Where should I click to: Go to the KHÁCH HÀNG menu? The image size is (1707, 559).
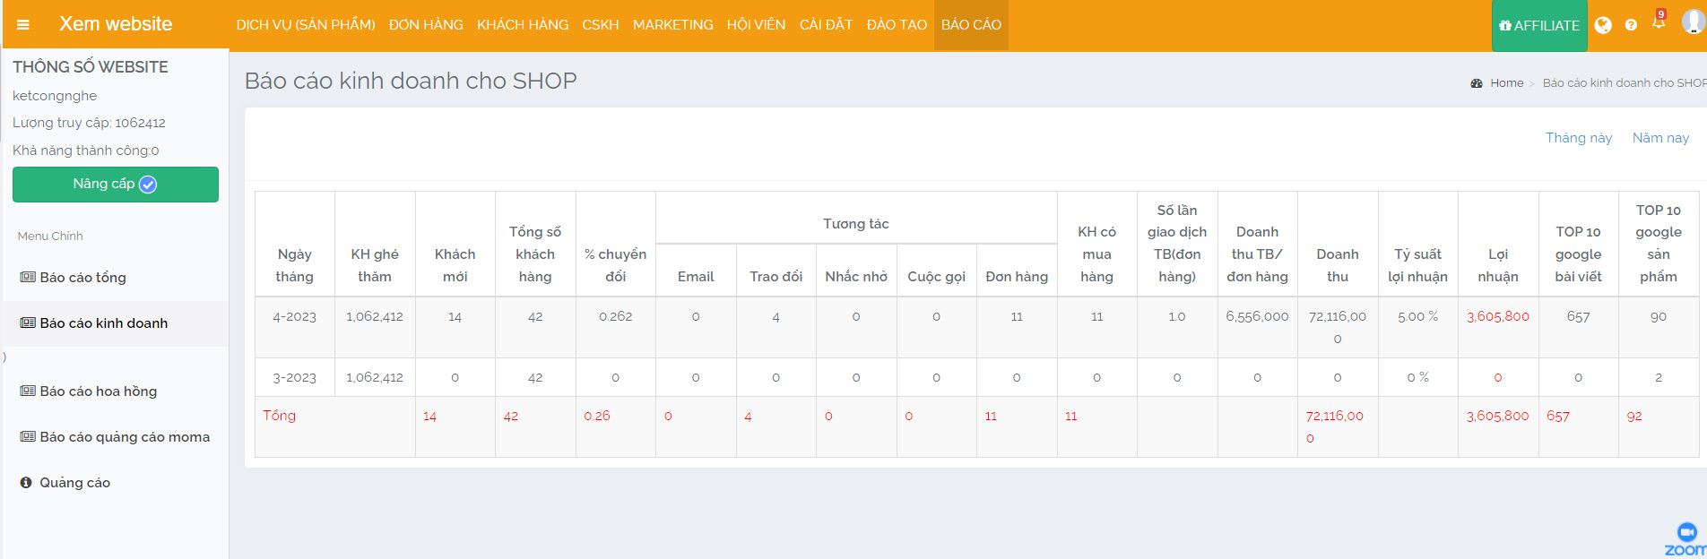coord(523,25)
